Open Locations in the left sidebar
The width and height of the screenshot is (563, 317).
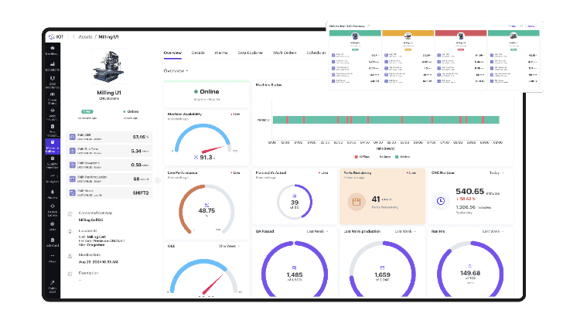pyautogui.click(x=53, y=66)
